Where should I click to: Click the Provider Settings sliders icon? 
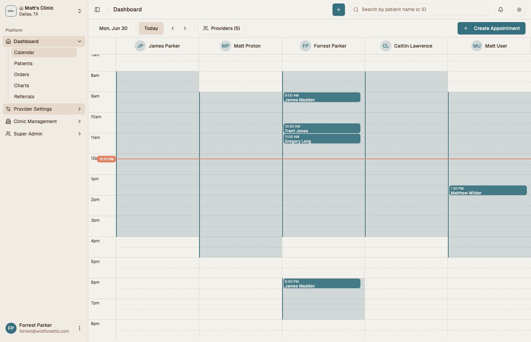tap(8, 109)
